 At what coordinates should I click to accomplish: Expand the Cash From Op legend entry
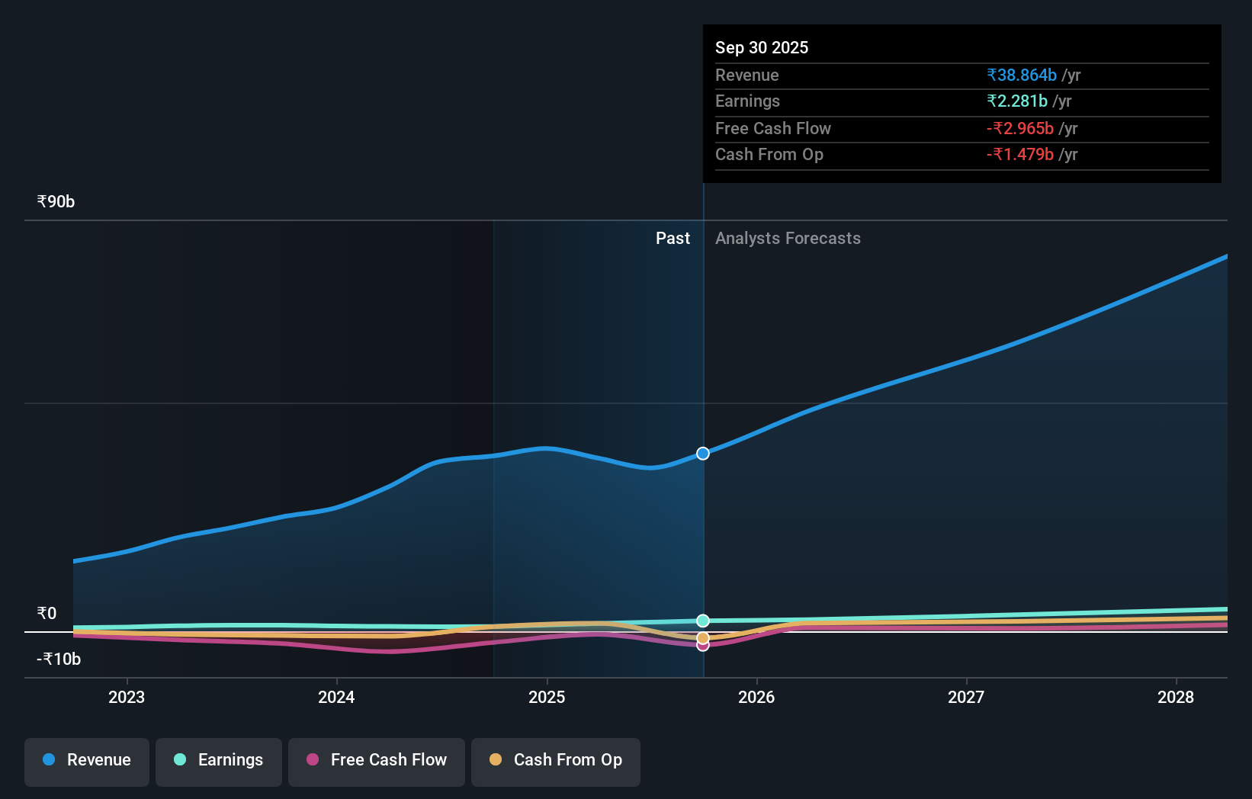(x=555, y=760)
